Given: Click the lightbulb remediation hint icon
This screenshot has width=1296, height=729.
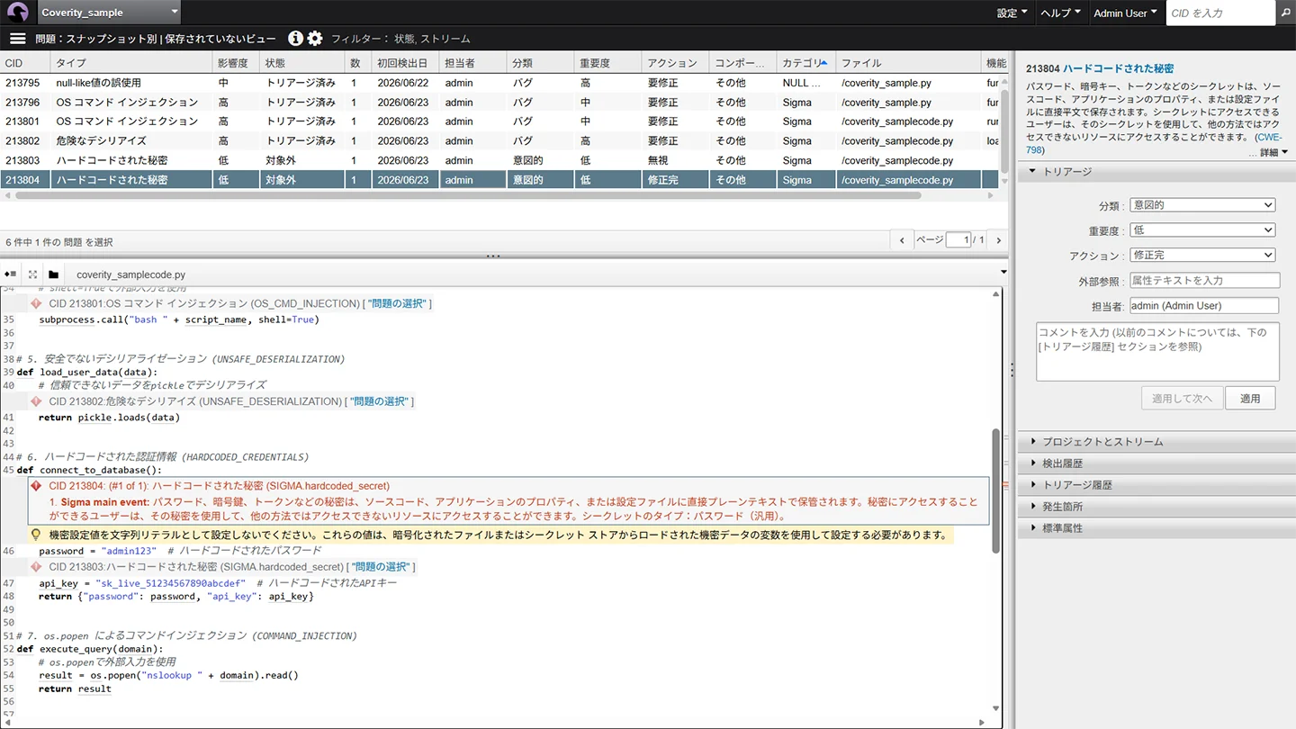Looking at the screenshot, I should (36, 535).
